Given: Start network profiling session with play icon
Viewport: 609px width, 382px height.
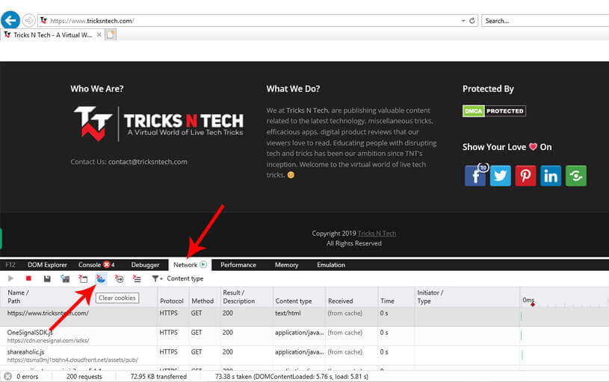Looking at the screenshot, I should (x=10, y=278).
